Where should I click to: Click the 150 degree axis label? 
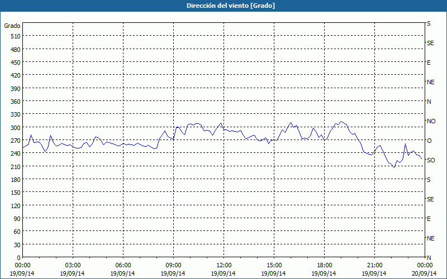16,193
